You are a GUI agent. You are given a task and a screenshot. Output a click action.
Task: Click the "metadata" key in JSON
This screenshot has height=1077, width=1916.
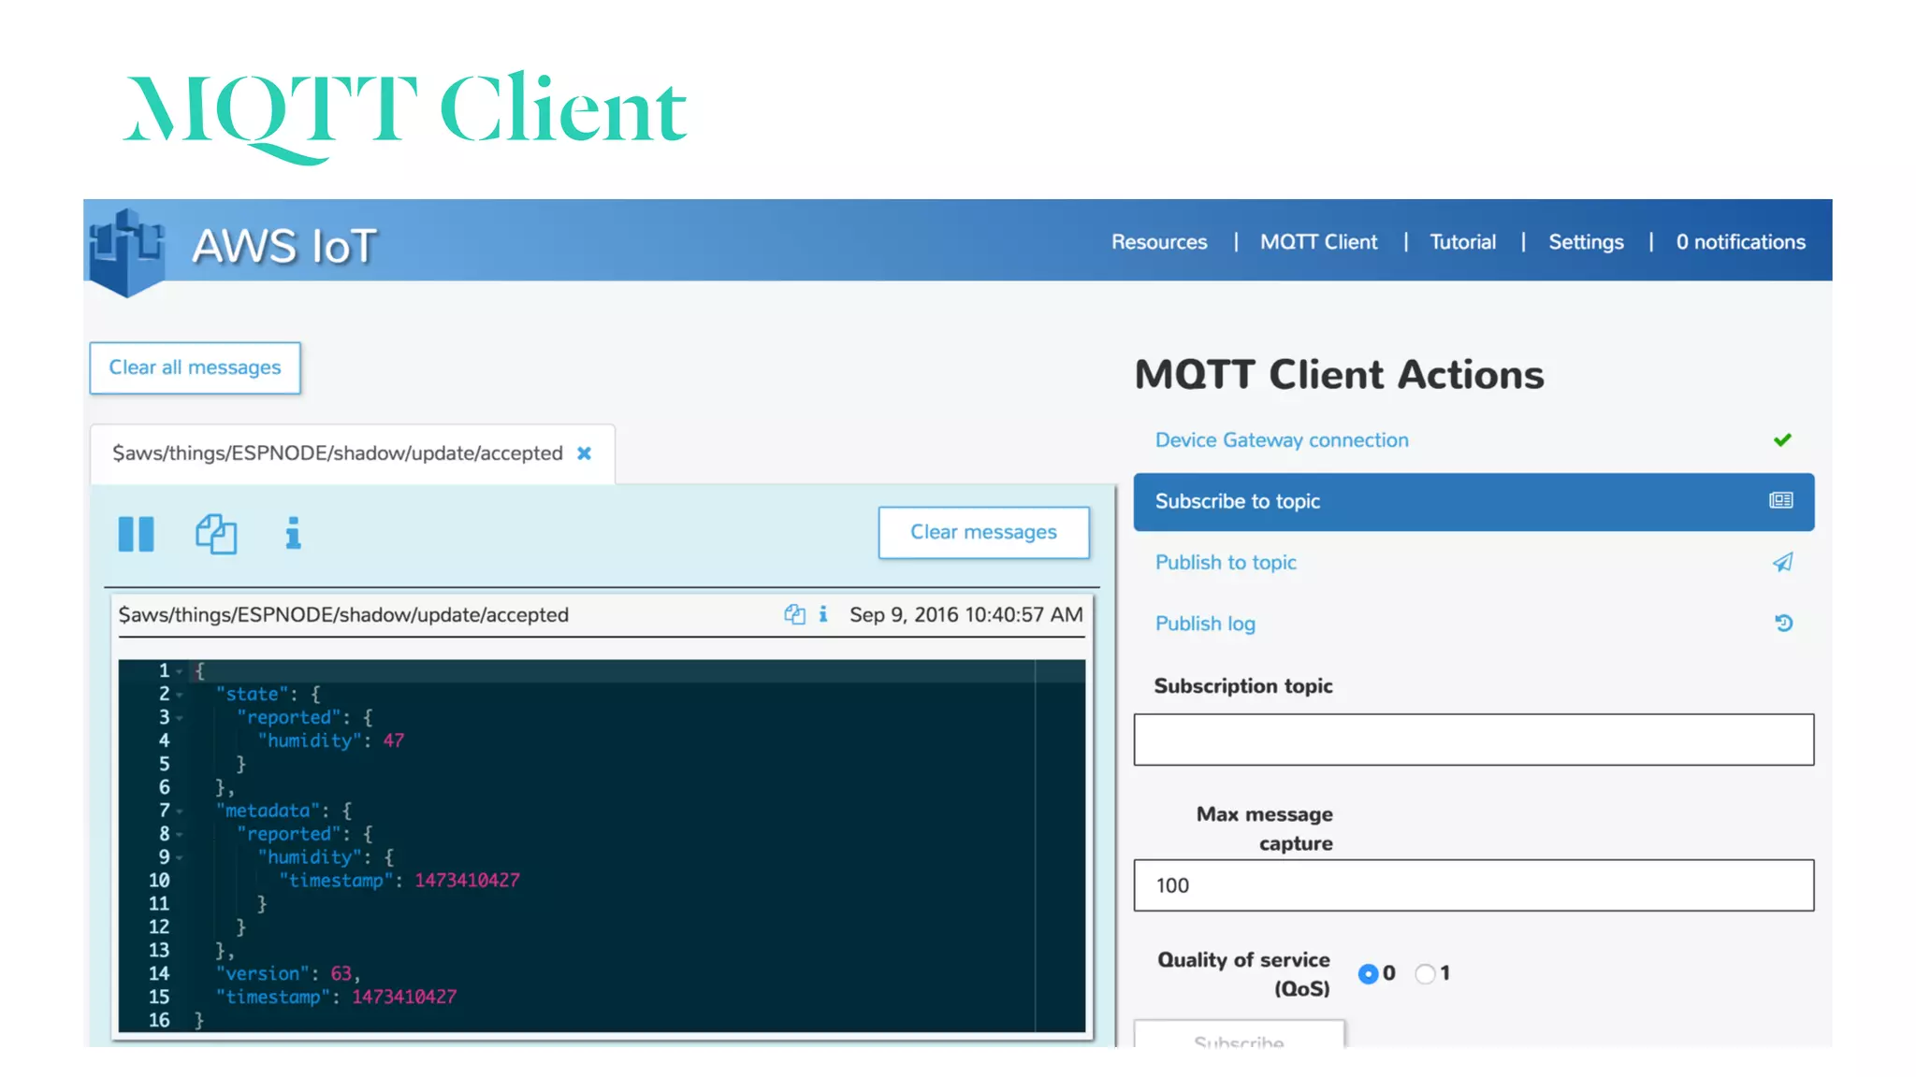(x=268, y=811)
